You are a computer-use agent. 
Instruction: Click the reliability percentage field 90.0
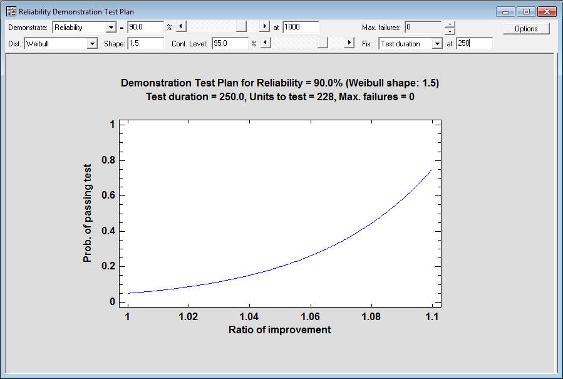pos(145,28)
